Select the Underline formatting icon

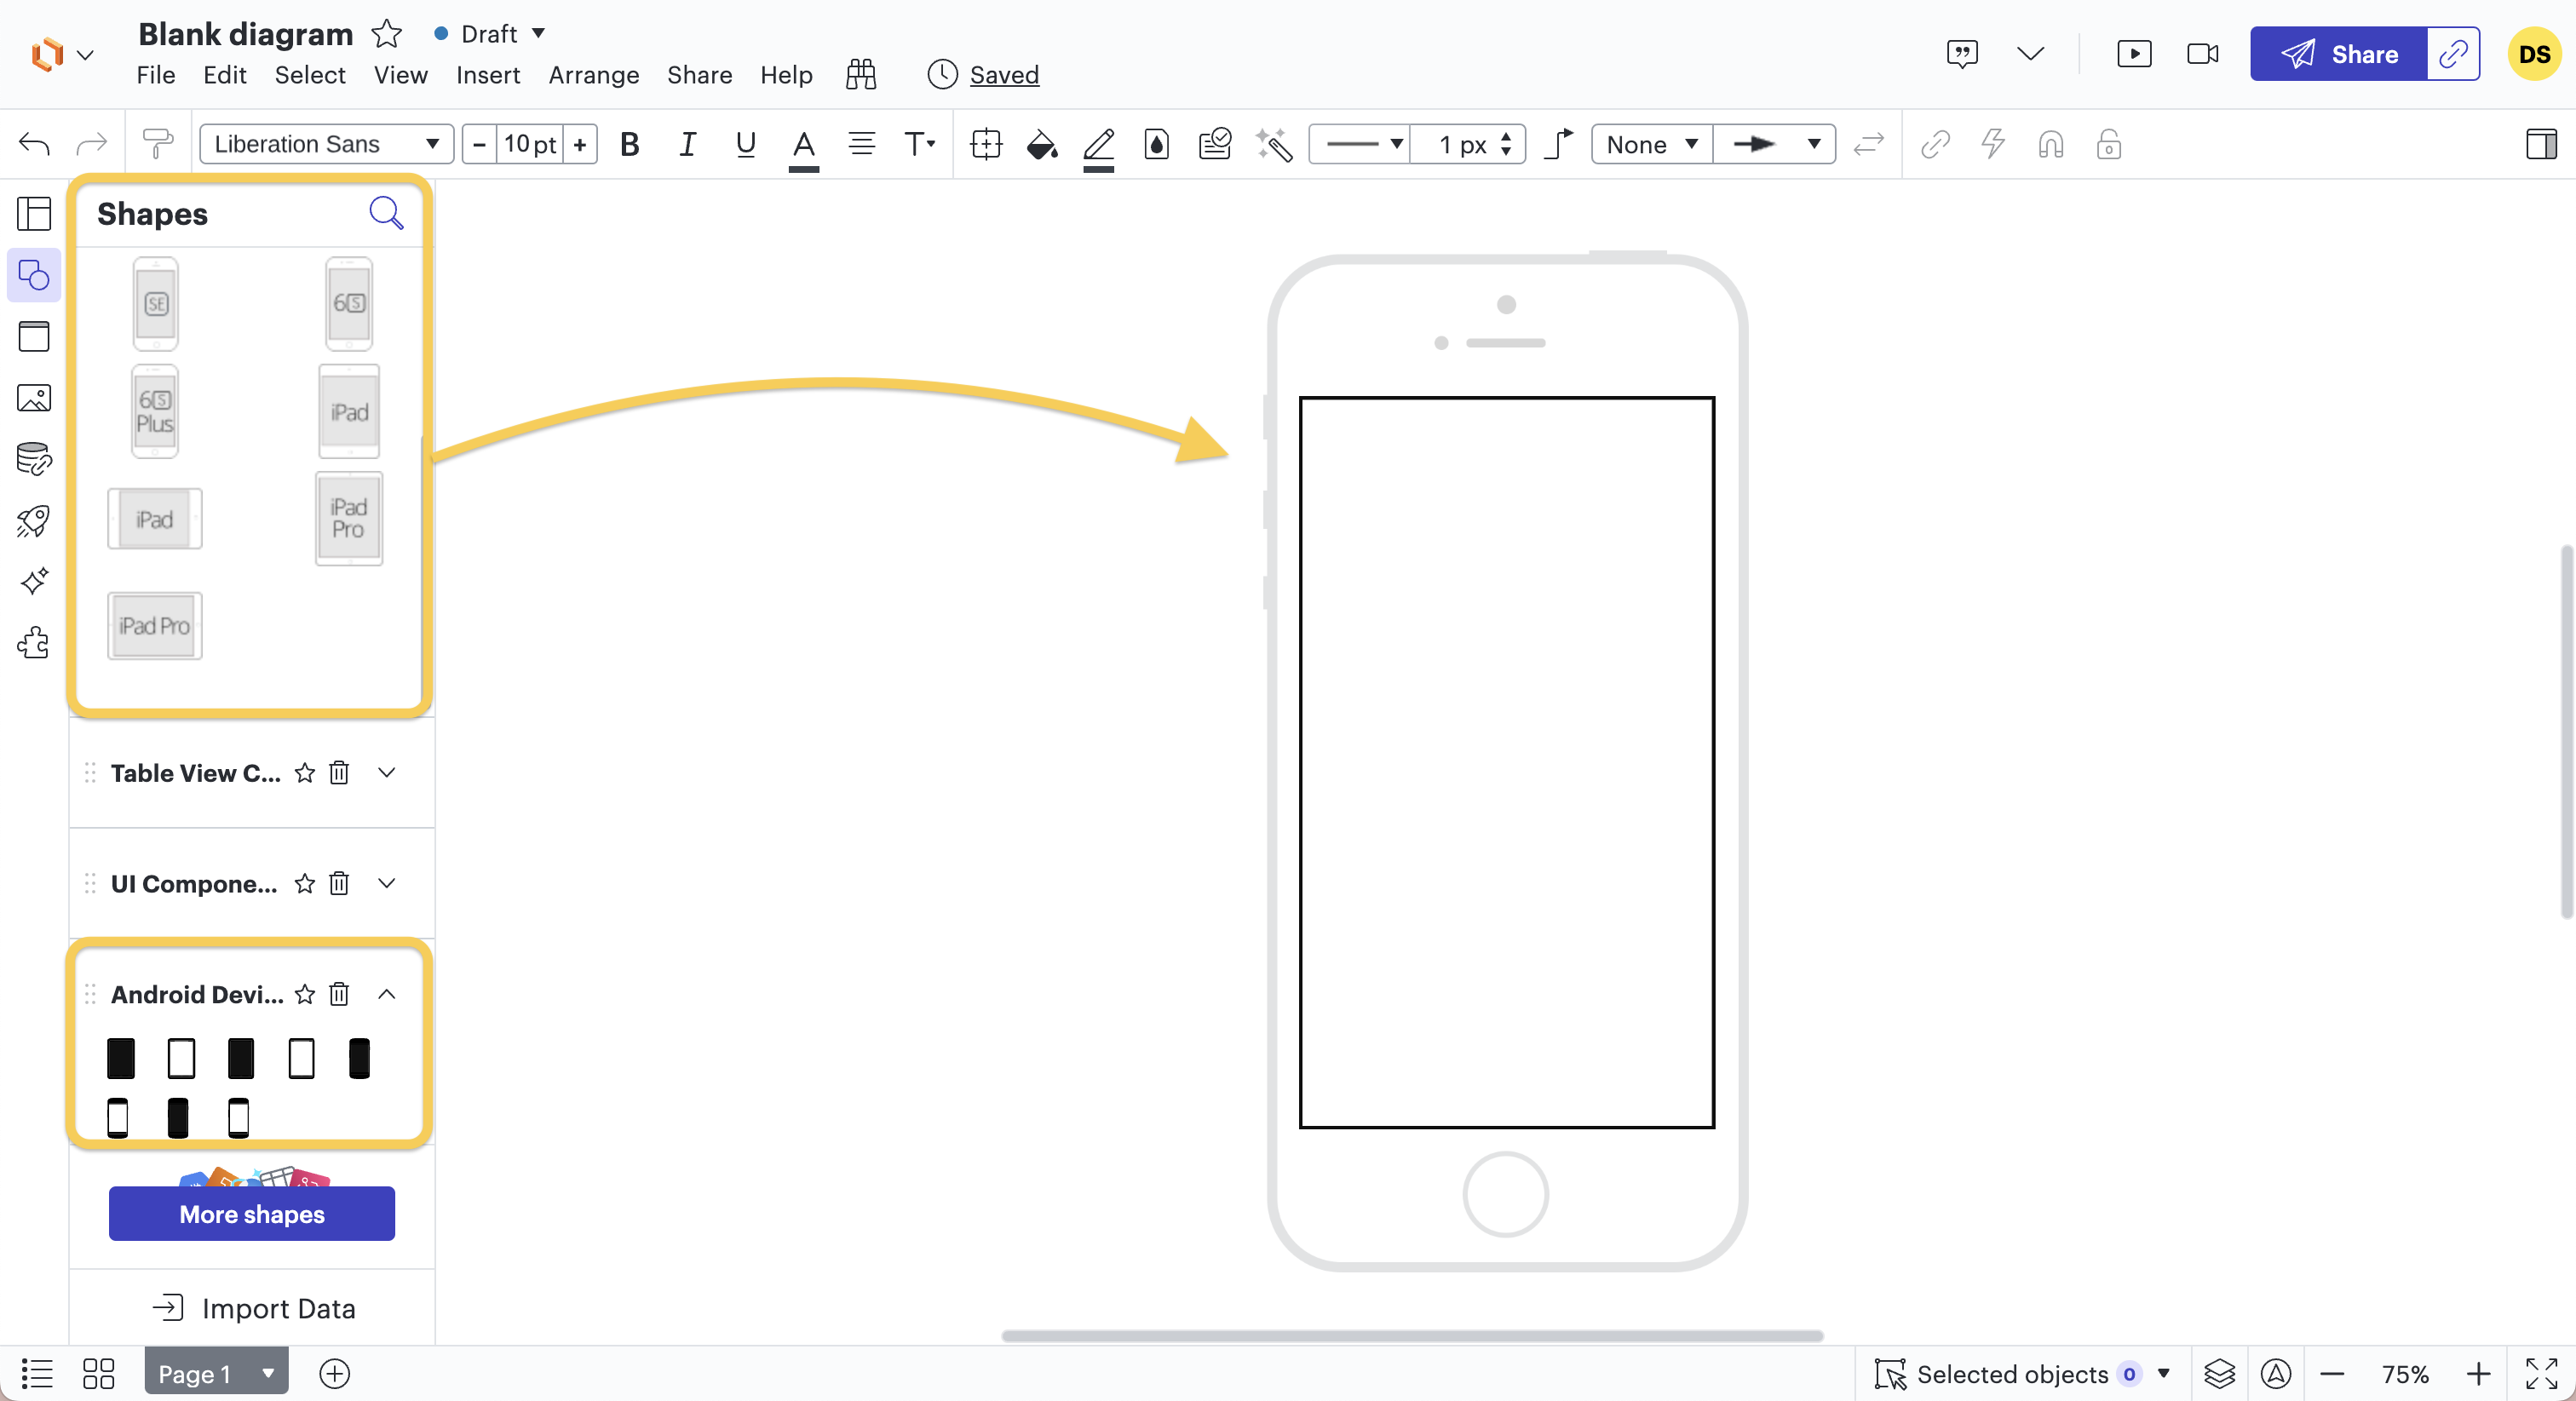(x=742, y=143)
